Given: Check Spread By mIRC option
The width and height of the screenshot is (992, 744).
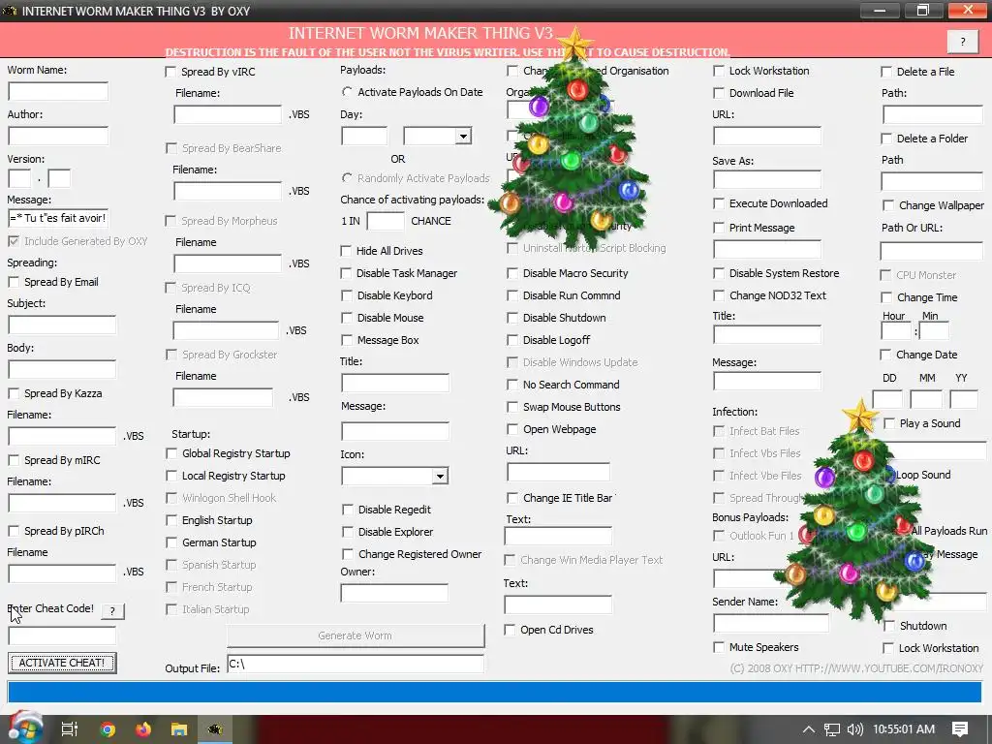Looking at the screenshot, I should [14, 460].
